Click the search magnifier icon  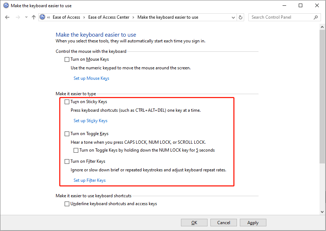point(315,17)
